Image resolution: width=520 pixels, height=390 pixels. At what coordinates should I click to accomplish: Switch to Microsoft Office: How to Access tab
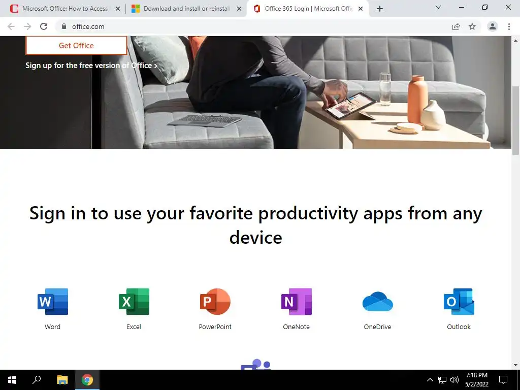(x=65, y=9)
